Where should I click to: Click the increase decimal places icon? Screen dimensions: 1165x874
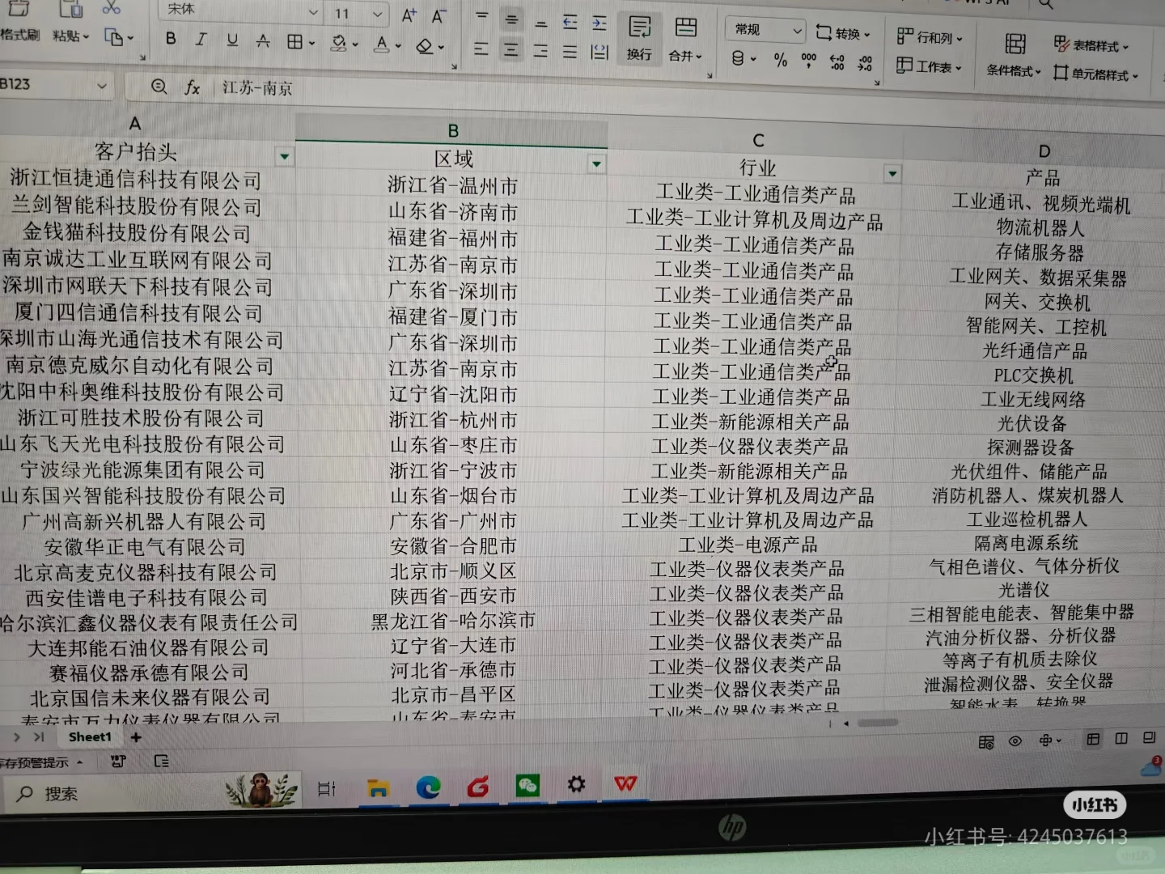(x=837, y=60)
